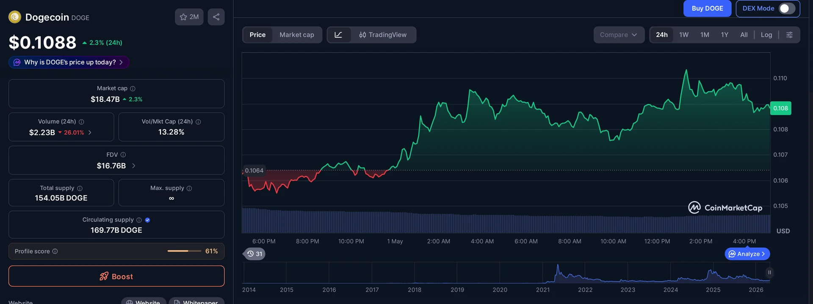Click the 1 May label on time axis
Image resolution: width=813 pixels, height=304 pixels.
coord(395,241)
